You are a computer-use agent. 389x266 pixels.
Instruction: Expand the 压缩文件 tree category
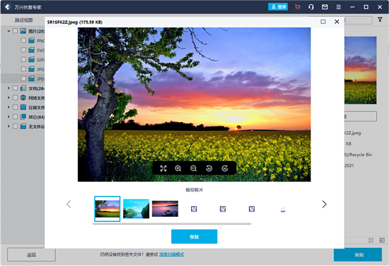[x=8, y=107]
